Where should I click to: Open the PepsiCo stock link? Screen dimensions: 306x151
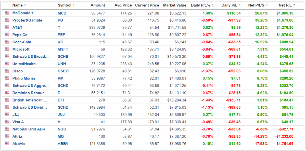point(20,35)
